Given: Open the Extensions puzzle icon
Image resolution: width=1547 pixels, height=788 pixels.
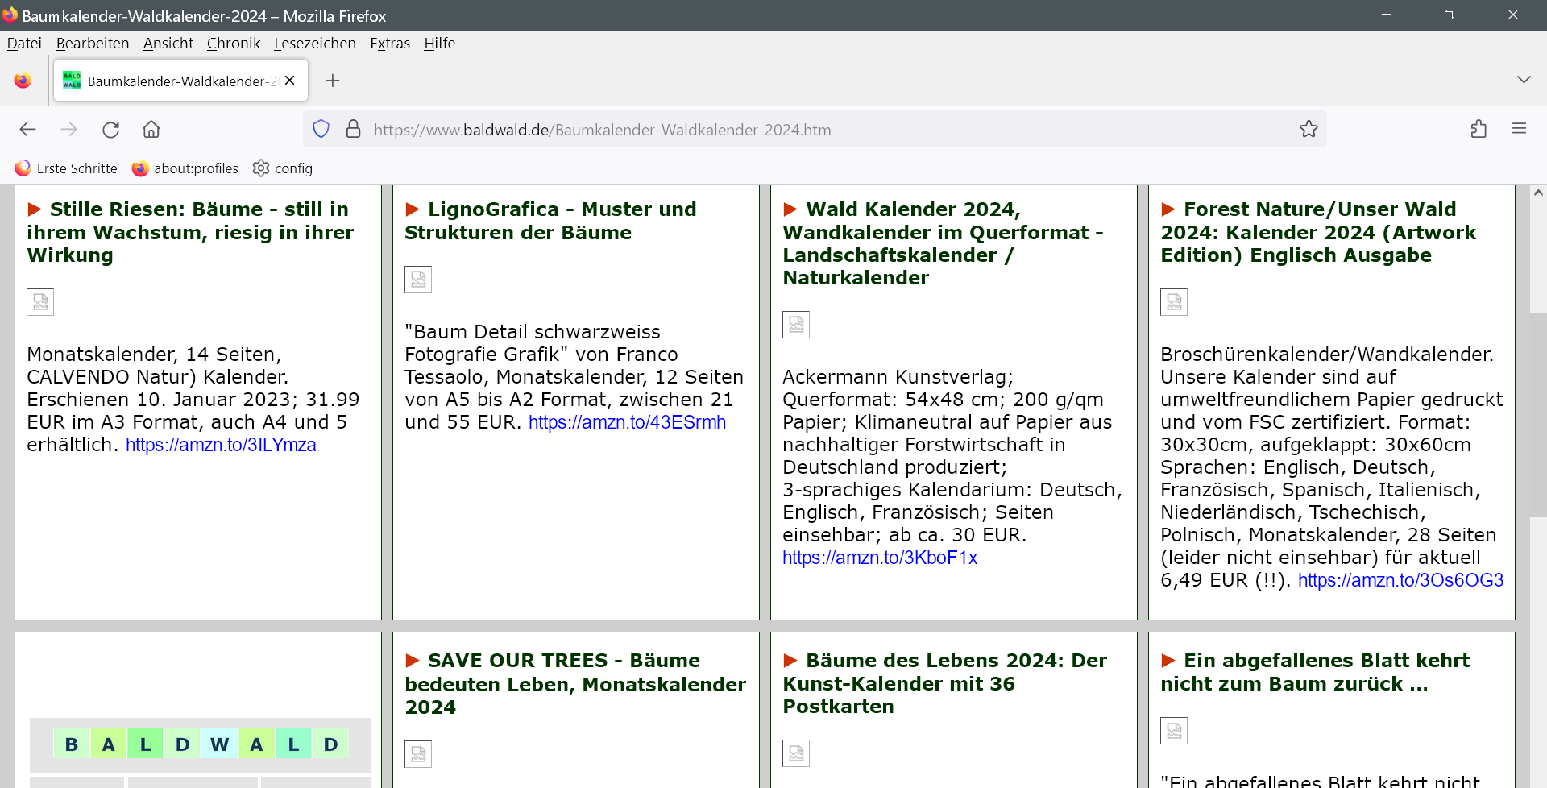Looking at the screenshot, I should pyautogui.click(x=1479, y=129).
